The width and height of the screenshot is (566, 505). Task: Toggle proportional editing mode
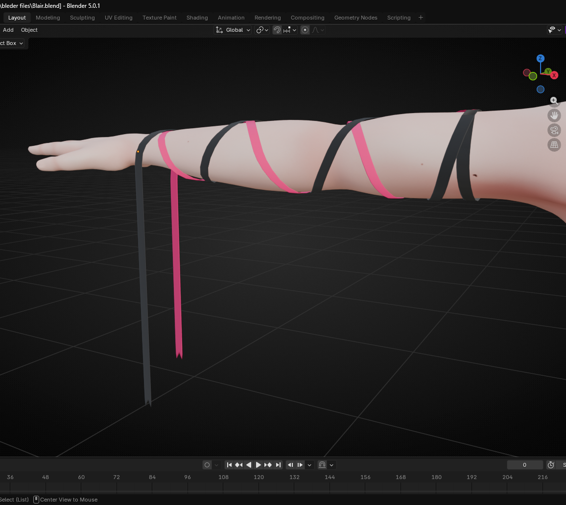[x=305, y=30]
